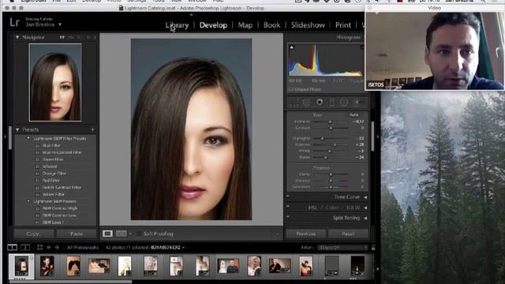This screenshot has height=284, width=505.
Task: Collapse Lightroom B&W Filter Presets folder
Action: 28,138
